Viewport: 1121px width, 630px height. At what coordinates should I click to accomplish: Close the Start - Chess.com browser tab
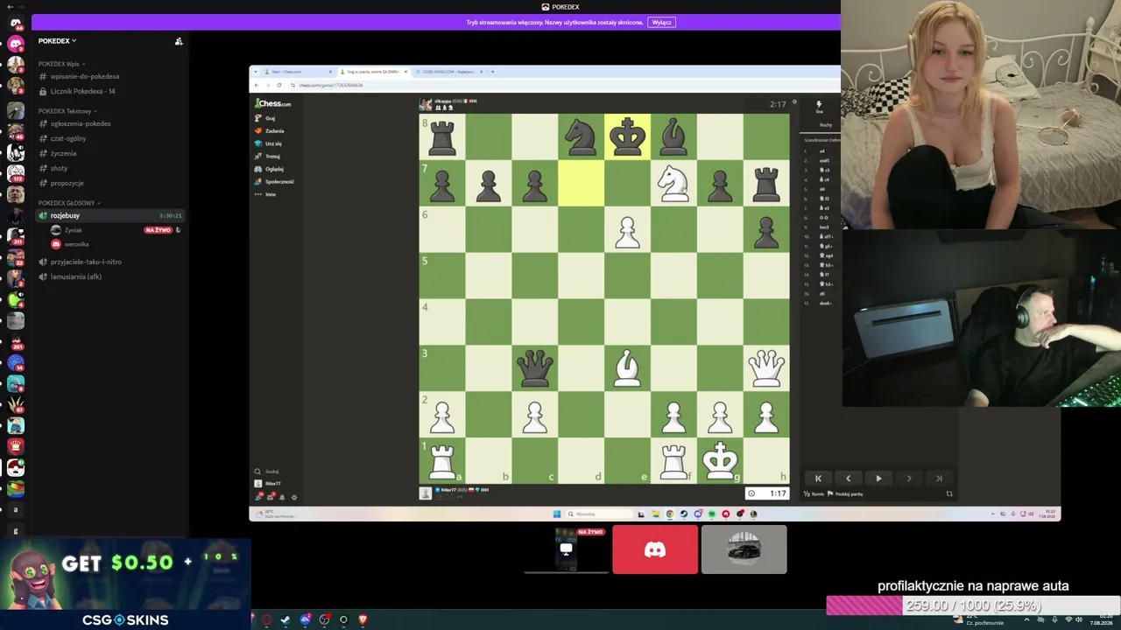(330, 72)
